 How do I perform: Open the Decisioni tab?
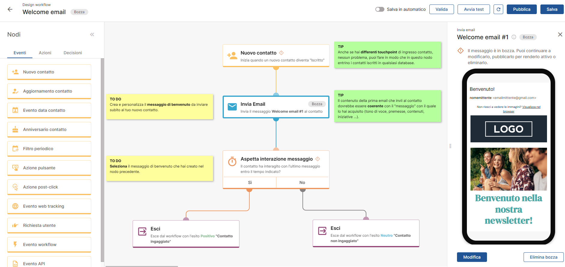click(73, 53)
